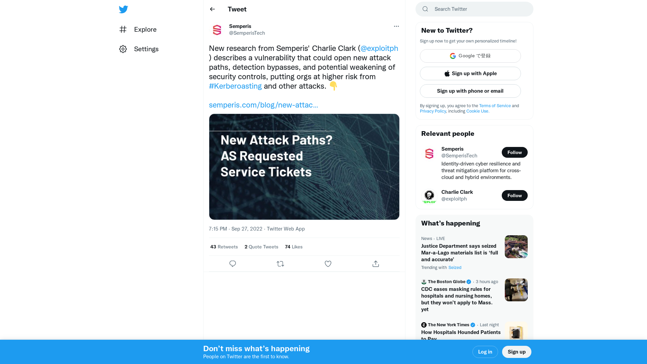Open the #Kerberoasting hashtag
647x364 pixels.
(235, 86)
